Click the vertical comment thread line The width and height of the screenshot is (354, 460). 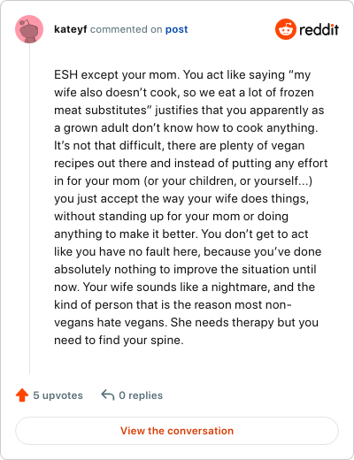pos(29,209)
